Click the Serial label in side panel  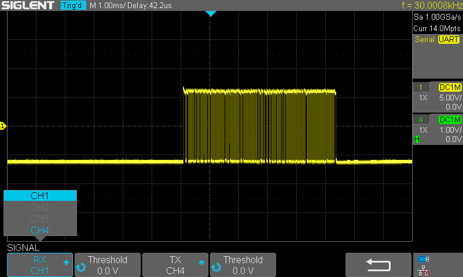point(425,39)
